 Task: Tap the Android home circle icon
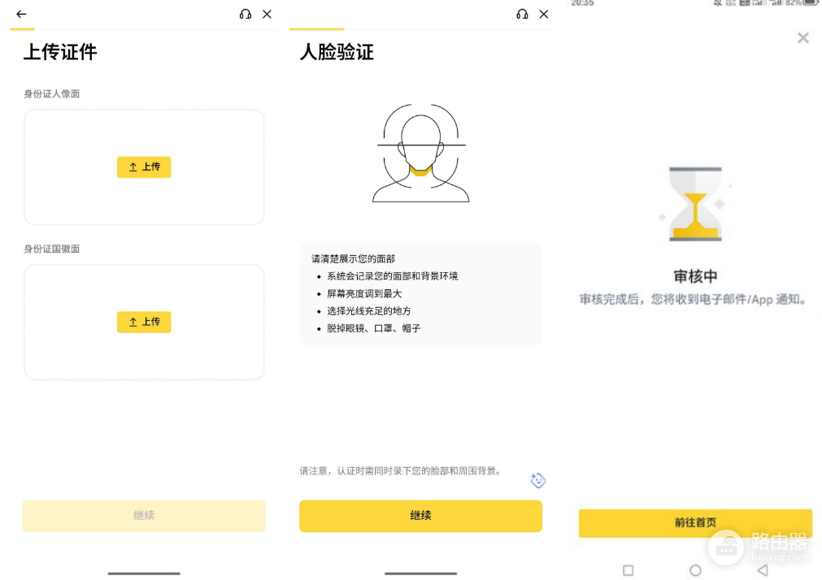[x=695, y=570]
